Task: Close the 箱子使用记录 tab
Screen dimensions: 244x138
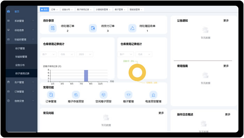Action: (91, 10)
